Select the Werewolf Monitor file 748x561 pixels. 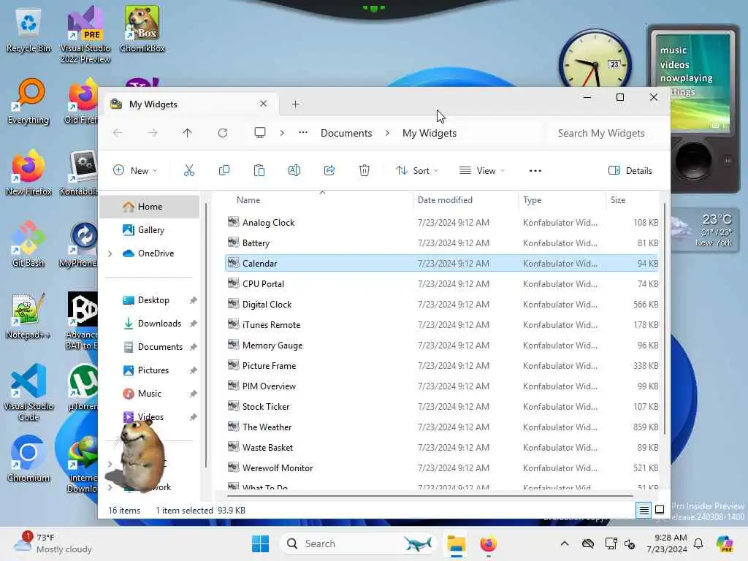442,468
